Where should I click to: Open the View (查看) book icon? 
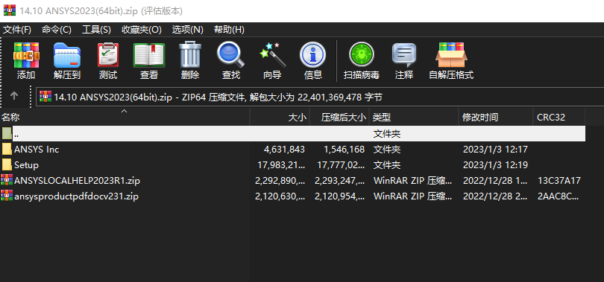click(x=149, y=55)
